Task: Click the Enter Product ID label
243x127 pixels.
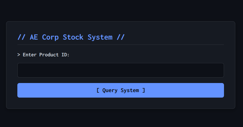Action: (44, 55)
